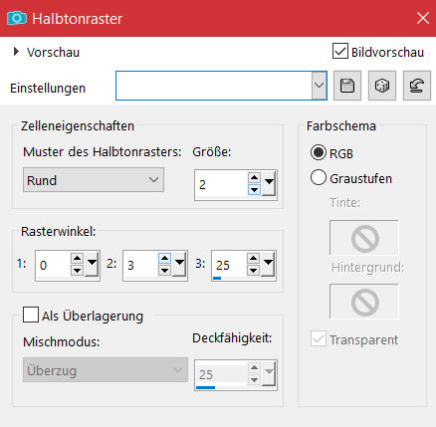Select the RGB color scheme radio button

[x=319, y=152]
